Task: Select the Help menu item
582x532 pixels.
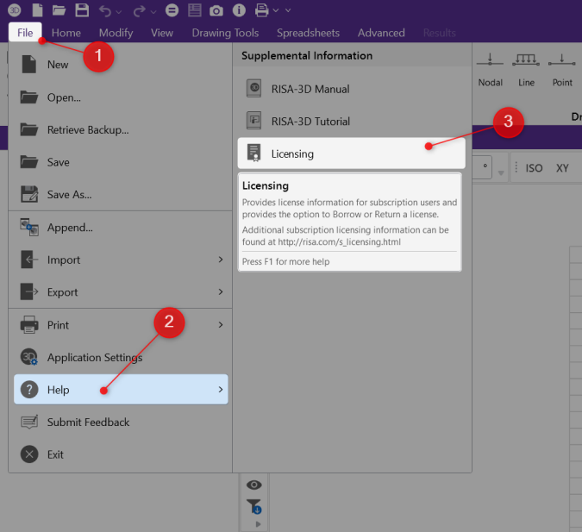Action: click(121, 390)
